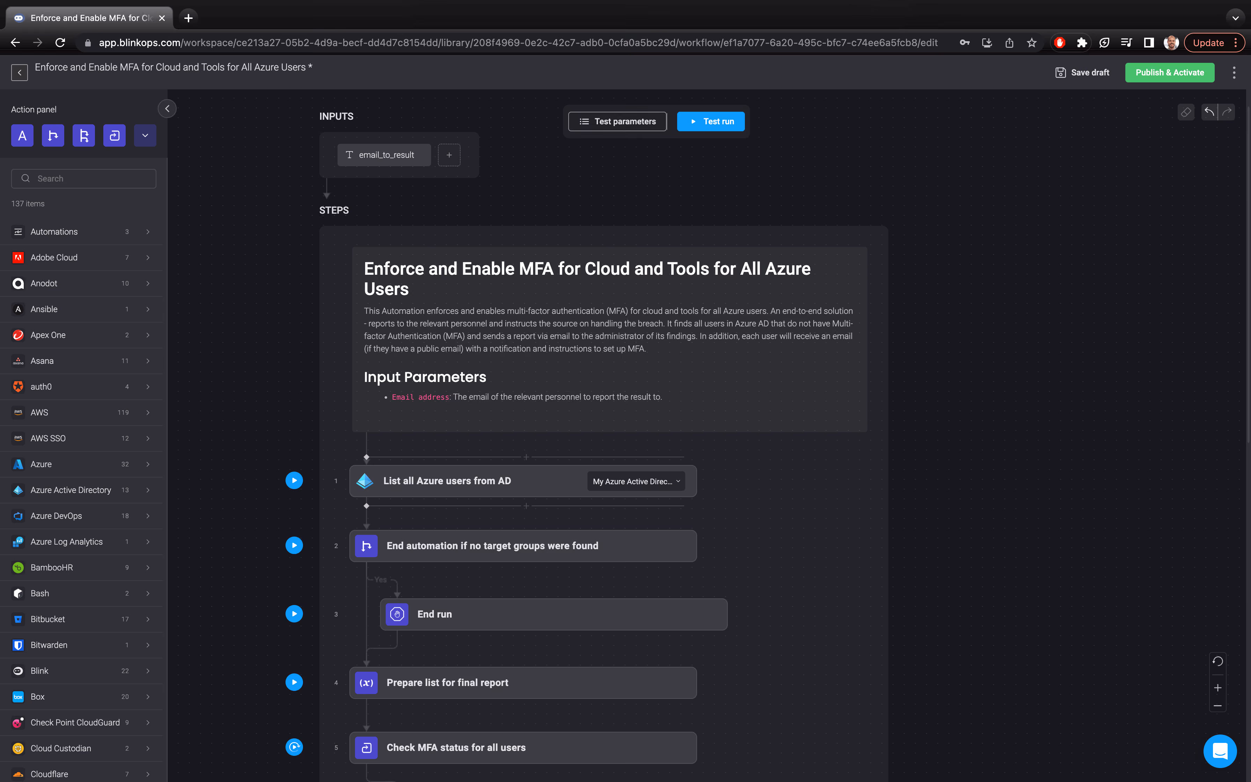This screenshot has height=782, width=1251.
Task: Click the address bar URL
Action: coord(518,43)
